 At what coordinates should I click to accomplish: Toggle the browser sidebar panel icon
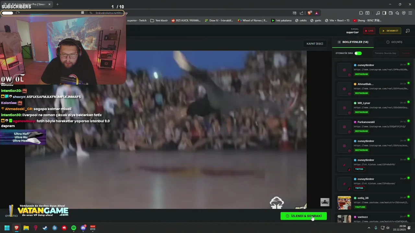click(384, 13)
